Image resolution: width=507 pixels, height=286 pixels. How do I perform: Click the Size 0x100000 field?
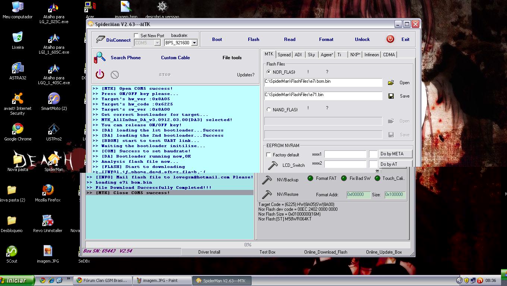tap(395, 195)
